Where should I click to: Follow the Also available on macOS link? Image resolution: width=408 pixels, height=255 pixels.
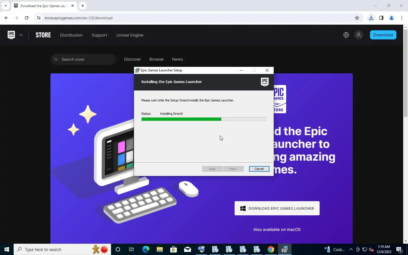click(277, 229)
